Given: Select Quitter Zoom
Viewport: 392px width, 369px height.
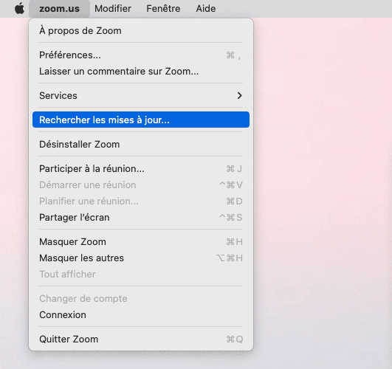Looking at the screenshot, I should click(141, 339).
